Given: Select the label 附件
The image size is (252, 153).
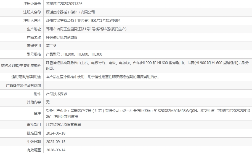Looking at the screenshot, I should [x=38, y=94].
